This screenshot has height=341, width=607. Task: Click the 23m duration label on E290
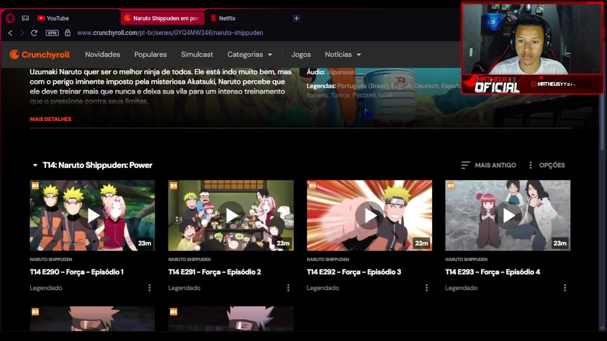click(145, 243)
